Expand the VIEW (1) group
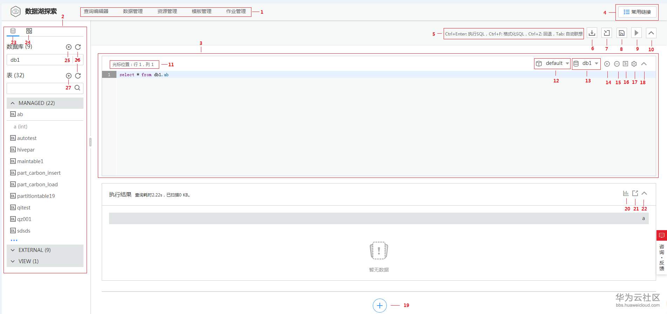Image resolution: width=667 pixels, height=314 pixels. click(x=45, y=261)
